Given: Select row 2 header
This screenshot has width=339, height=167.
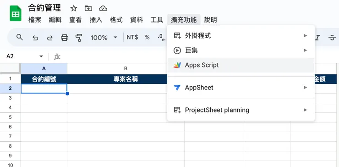Looking at the screenshot, I should [x=11, y=89].
